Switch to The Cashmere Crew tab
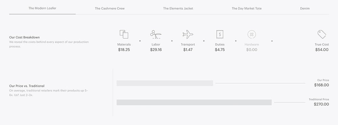The height and width of the screenshot is (125, 338). tap(110, 8)
